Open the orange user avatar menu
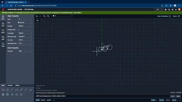 coord(179,9)
